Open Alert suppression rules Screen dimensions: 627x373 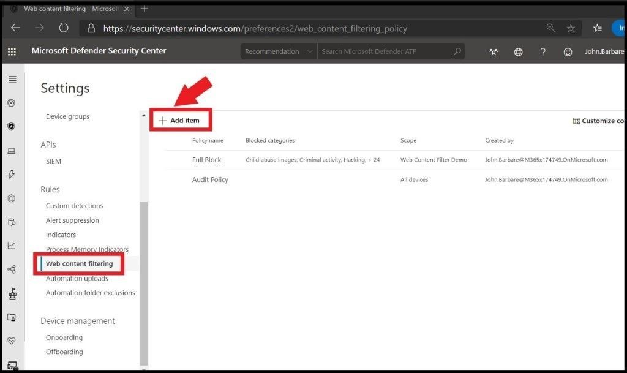pos(72,220)
